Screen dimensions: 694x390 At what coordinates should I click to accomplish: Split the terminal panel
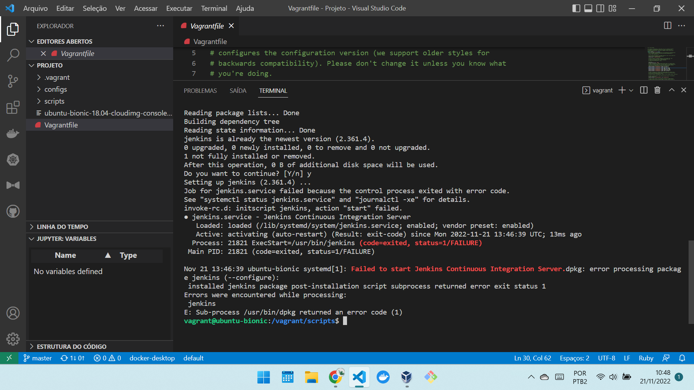(x=644, y=90)
